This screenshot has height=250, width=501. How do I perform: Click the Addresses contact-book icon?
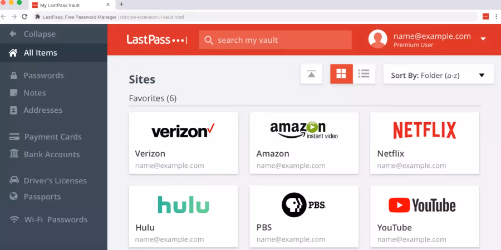click(13, 110)
